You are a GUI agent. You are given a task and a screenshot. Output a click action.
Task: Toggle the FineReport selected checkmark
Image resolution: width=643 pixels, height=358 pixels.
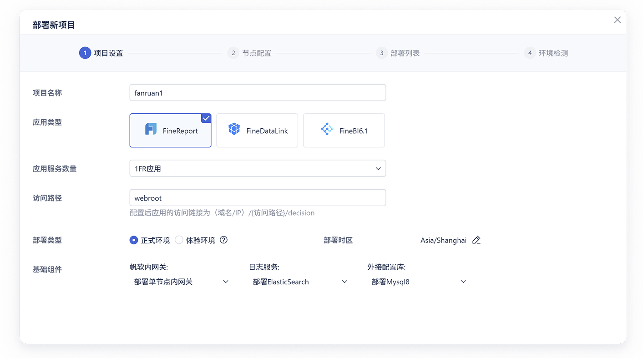[206, 118]
